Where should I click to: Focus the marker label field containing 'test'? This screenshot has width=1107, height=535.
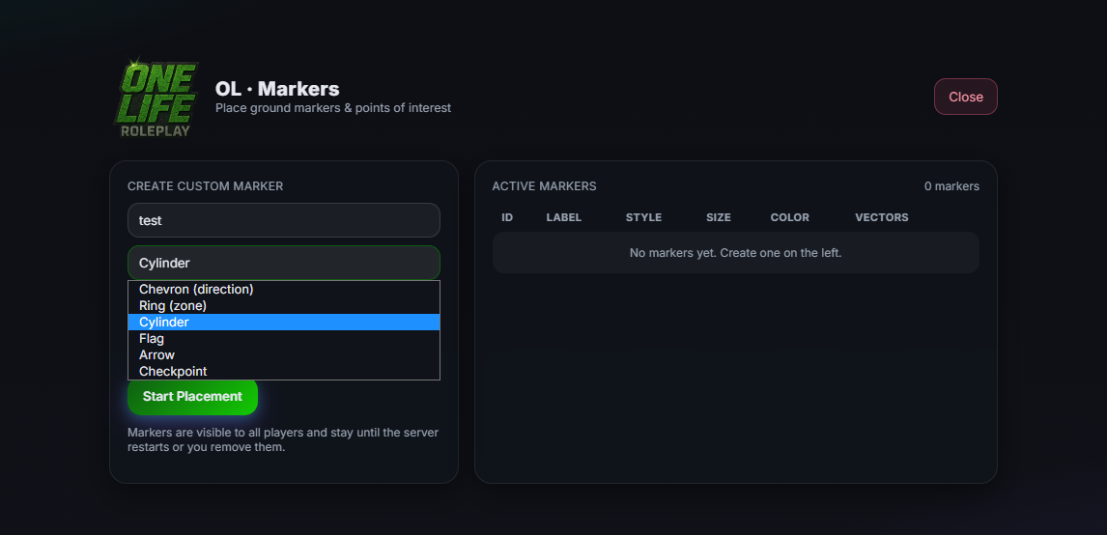(x=284, y=220)
